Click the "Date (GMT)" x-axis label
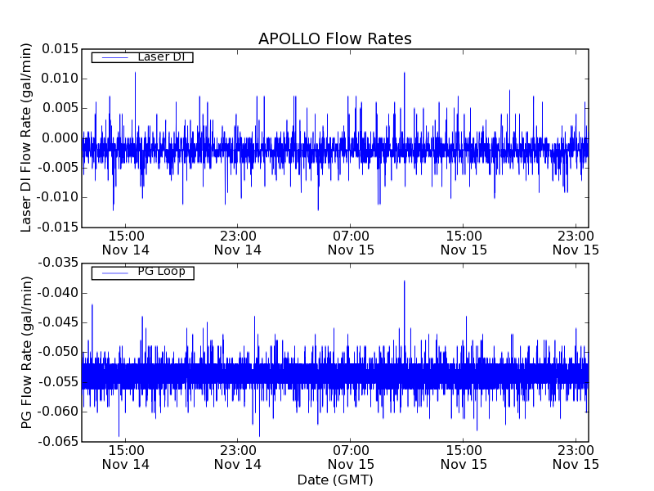This screenshot has height=491, width=654. click(x=334, y=480)
